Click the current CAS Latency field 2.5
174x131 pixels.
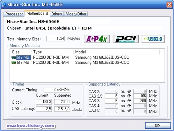point(44,109)
